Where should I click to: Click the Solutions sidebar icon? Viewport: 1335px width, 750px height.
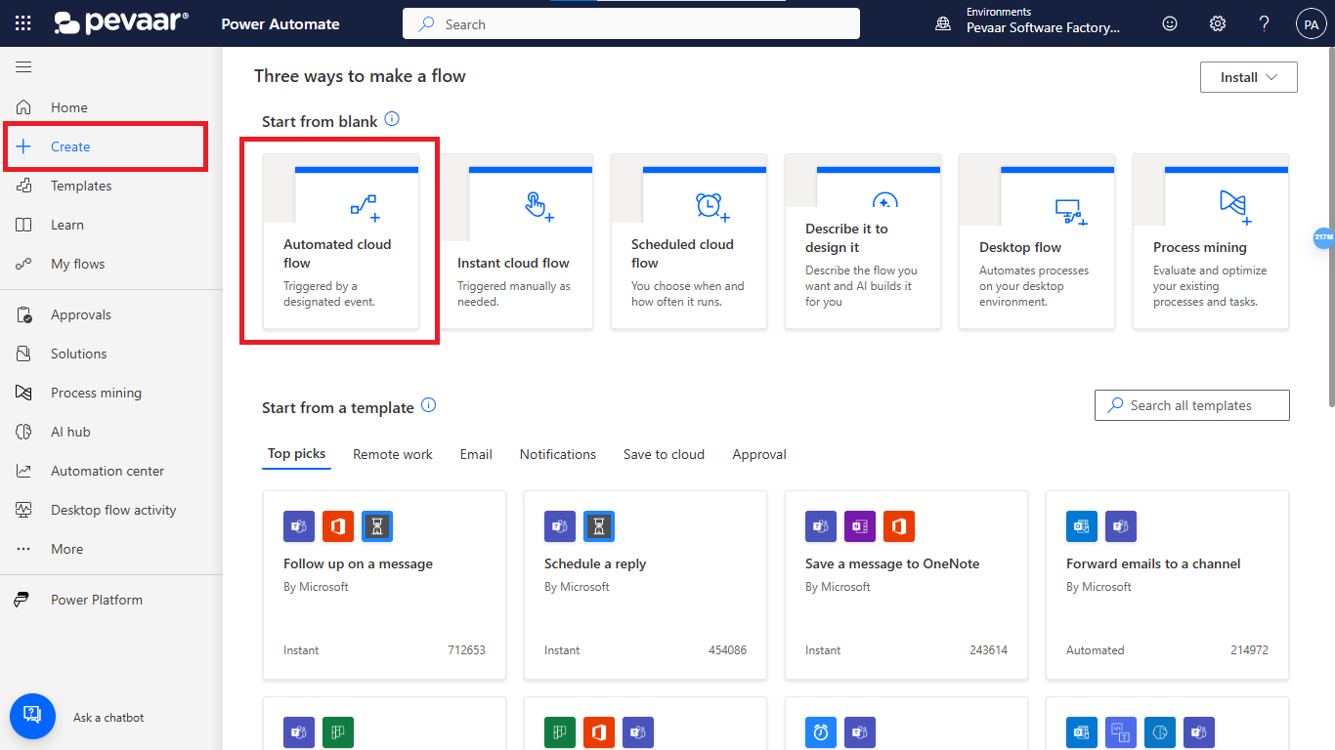24,354
